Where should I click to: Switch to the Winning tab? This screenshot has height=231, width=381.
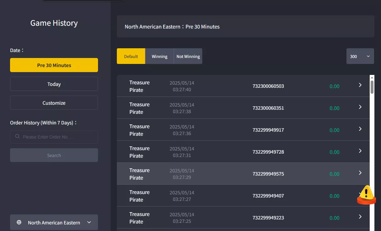(160, 56)
